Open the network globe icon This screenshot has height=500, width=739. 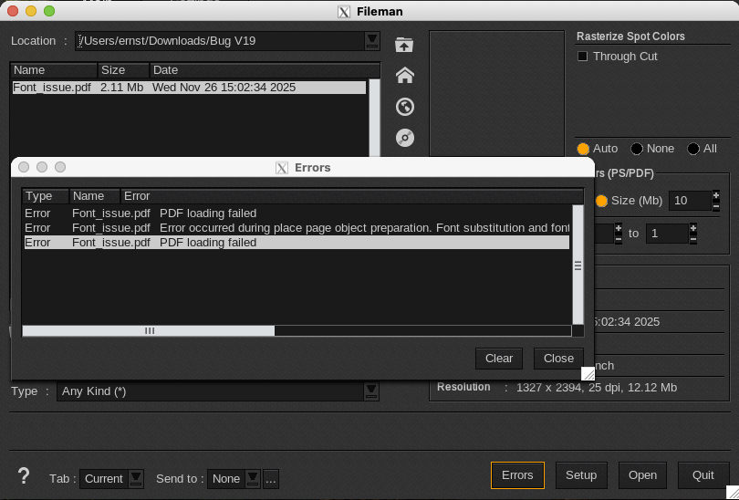[x=405, y=107]
